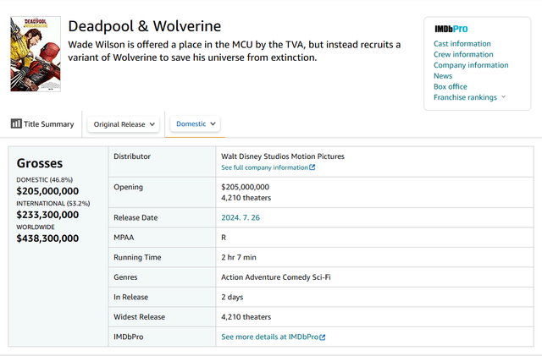Click the international gross $233,300,000 amount
Viewport: 542px width, 356px height.
tap(47, 215)
